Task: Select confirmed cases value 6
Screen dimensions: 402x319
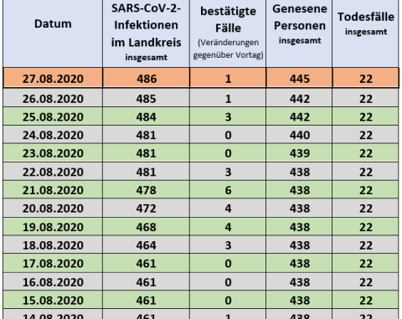Action: click(228, 190)
